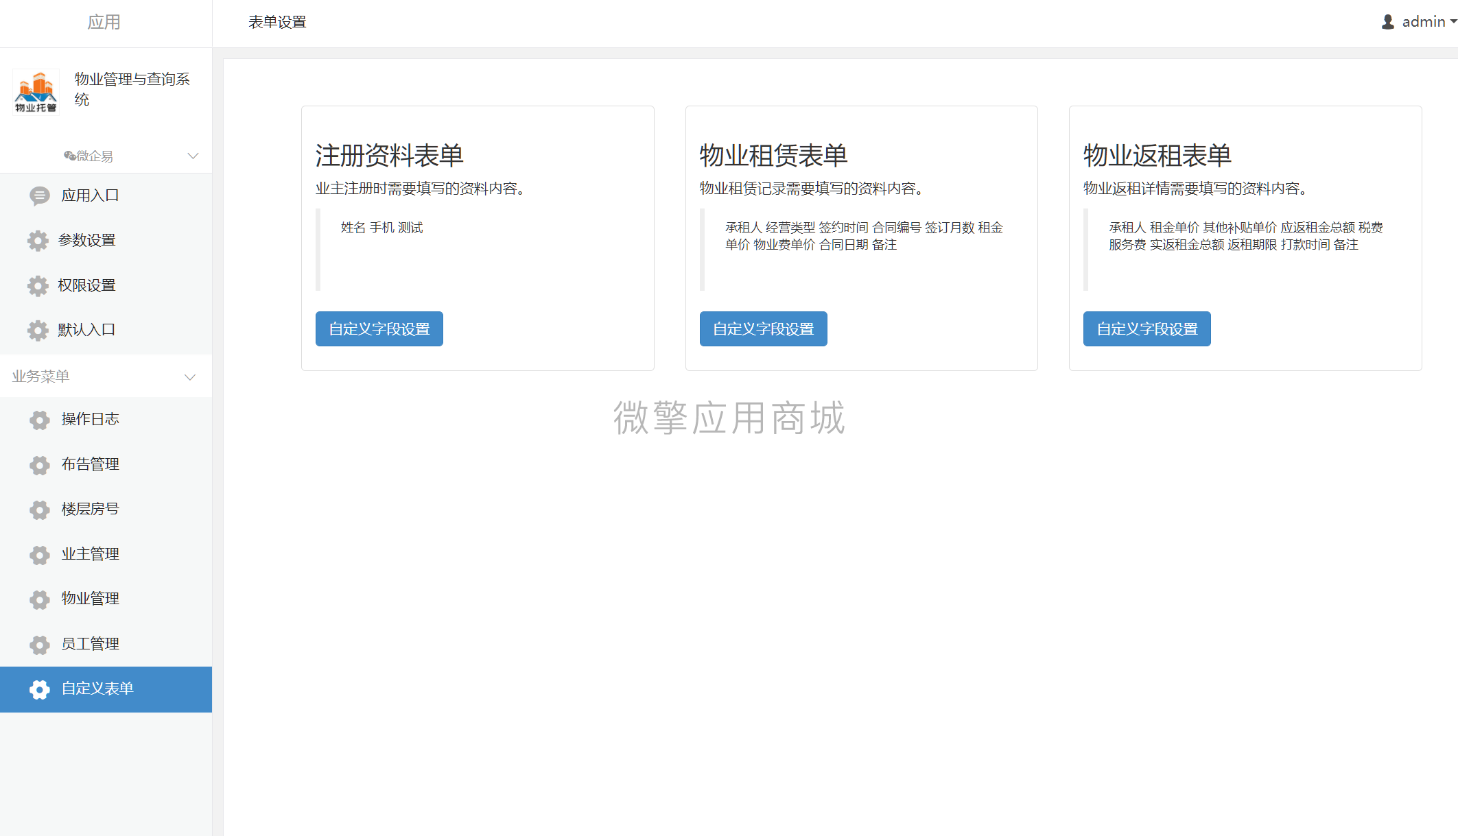
Task: Click the gear icon next to 参数设置
Action: click(x=38, y=241)
